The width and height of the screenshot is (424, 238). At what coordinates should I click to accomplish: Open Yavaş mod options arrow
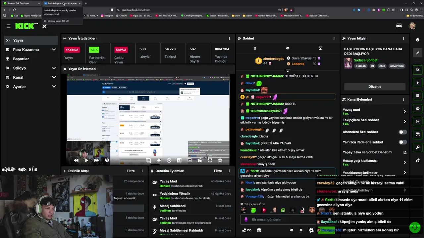404,111
